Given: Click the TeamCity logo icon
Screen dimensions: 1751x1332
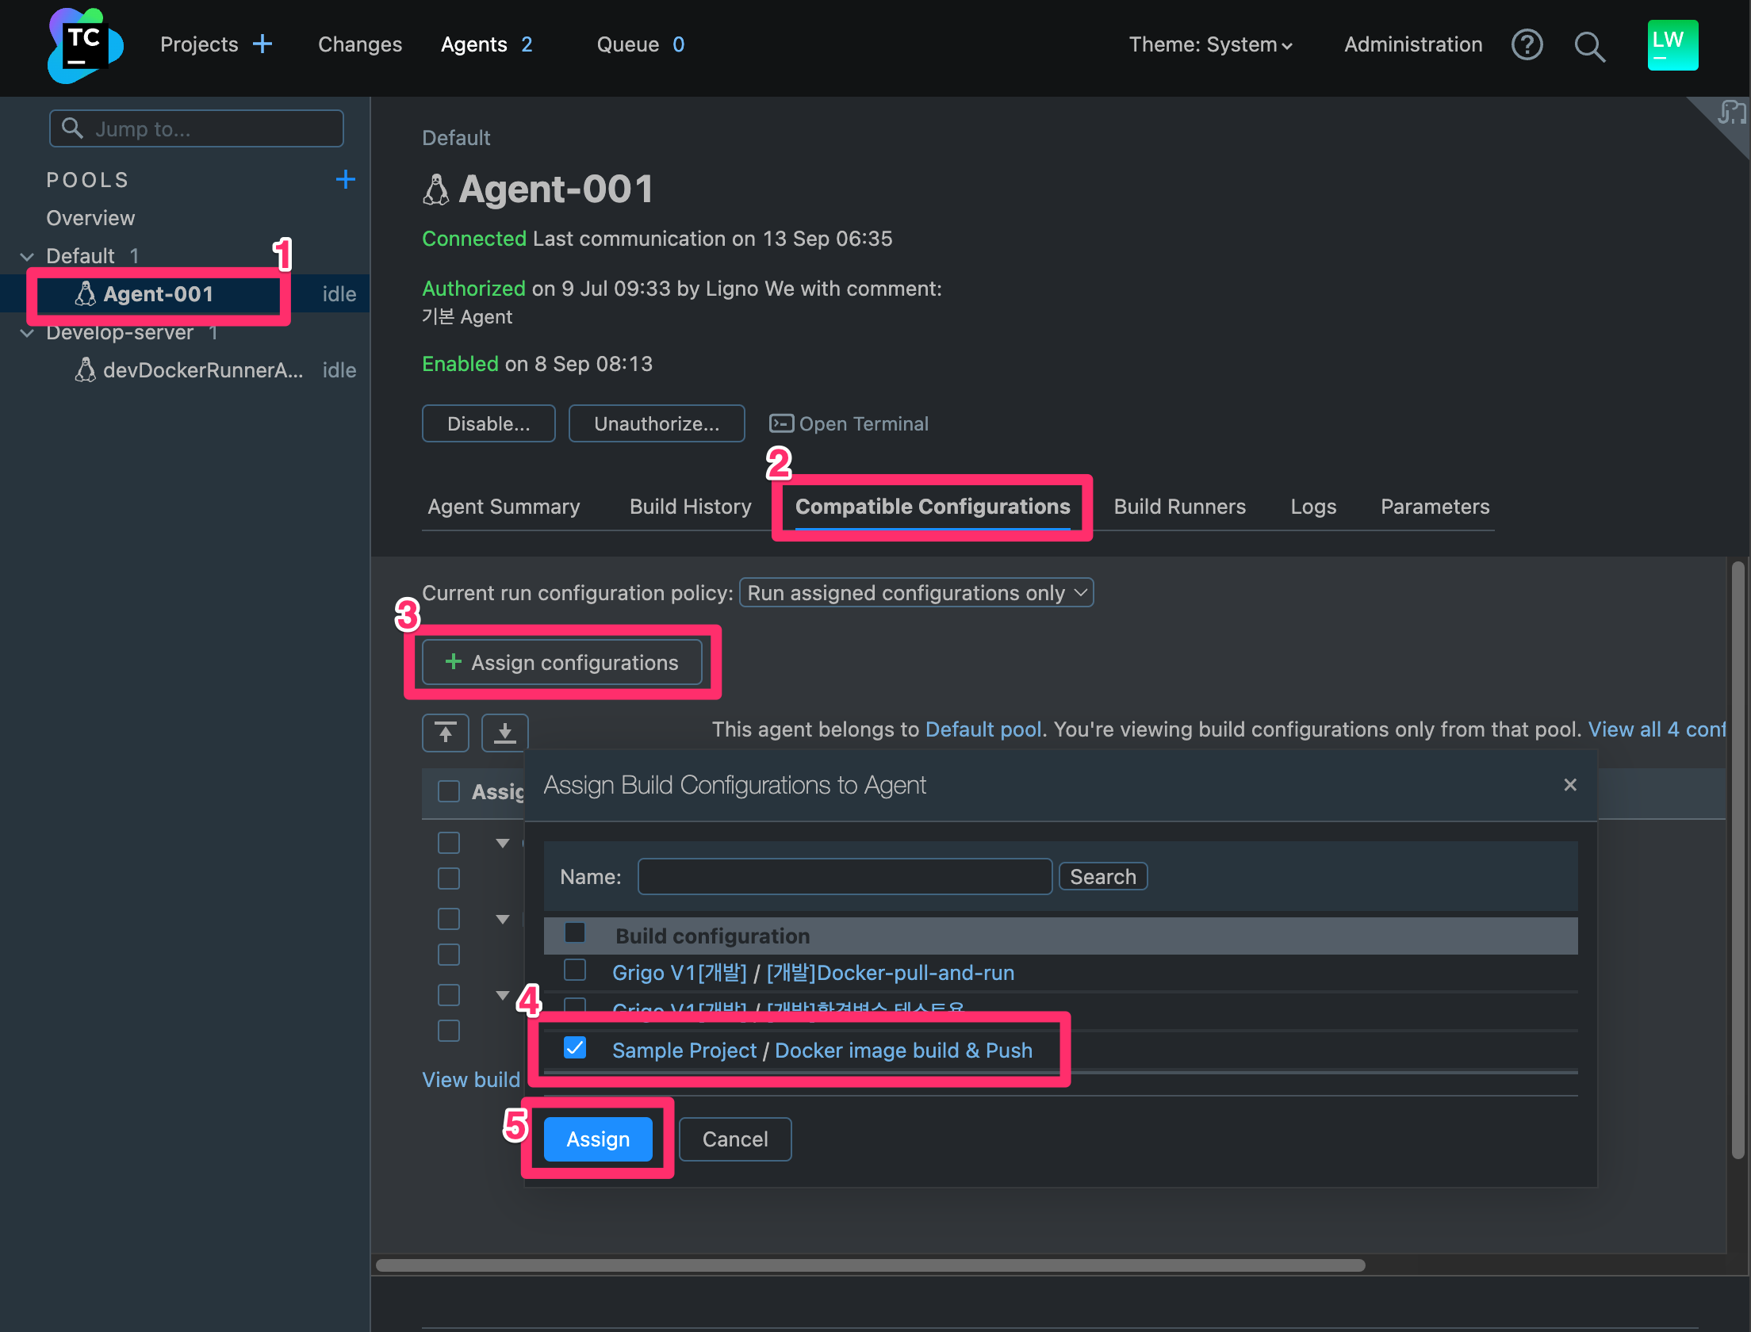Looking at the screenshot, I should pyautogui.click(x=85, y=45).
